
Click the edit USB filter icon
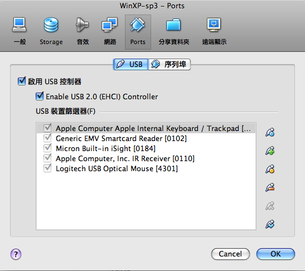270,169
